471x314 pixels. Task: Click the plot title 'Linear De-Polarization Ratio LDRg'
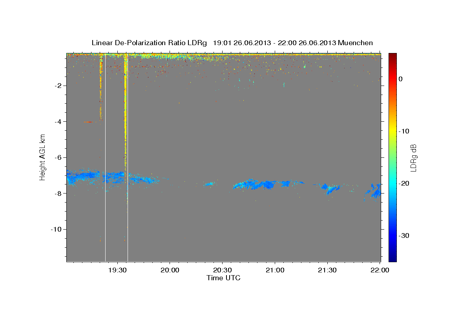point(149,43)
